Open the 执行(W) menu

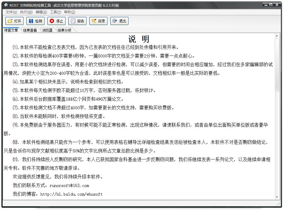(x=26, y=12)
